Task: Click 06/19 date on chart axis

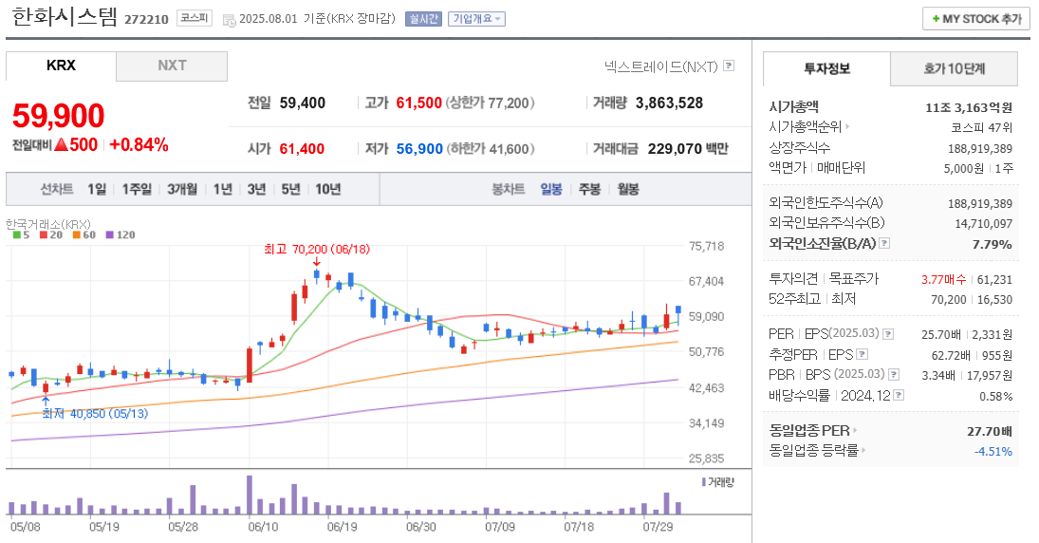Action: point(343,527)
